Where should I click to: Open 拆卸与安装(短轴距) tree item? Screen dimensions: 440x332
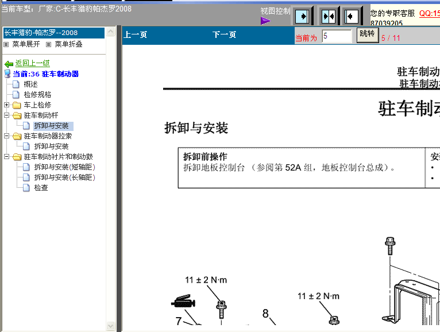point(65,167)
